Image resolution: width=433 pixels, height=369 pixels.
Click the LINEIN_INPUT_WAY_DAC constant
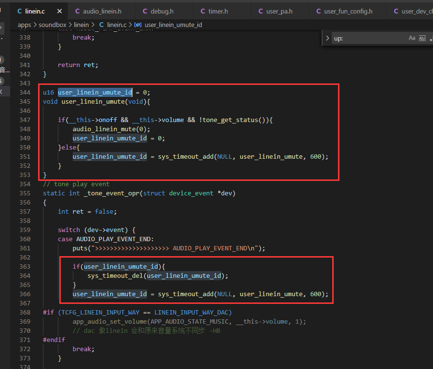[191, 312]
